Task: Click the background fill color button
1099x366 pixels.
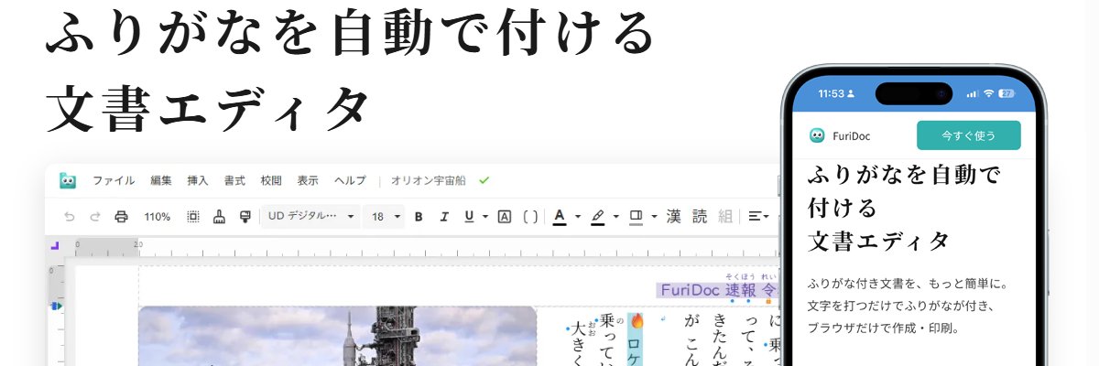Action: [x=637, y=217]
